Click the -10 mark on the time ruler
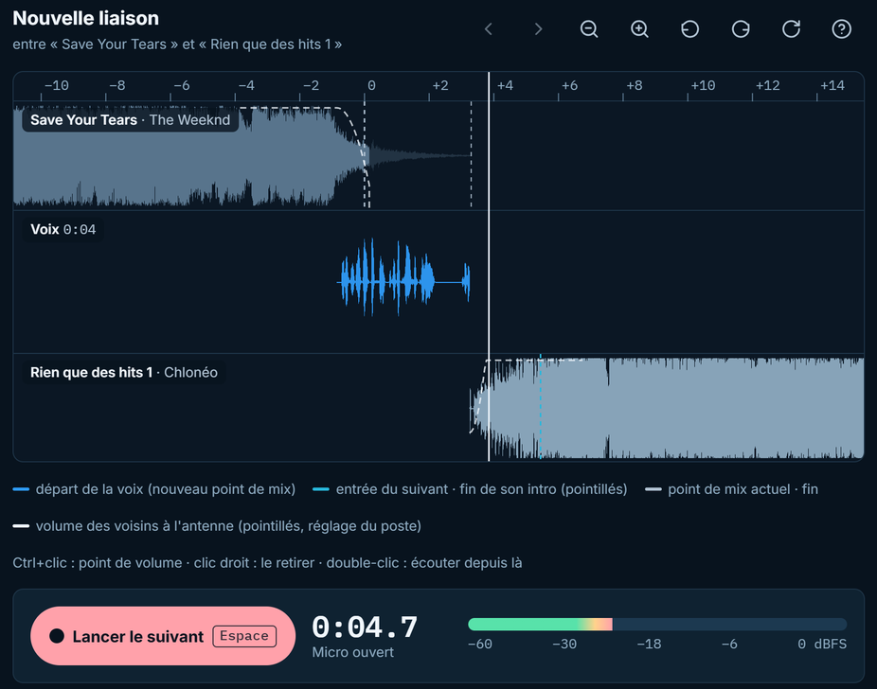 [57, 86]
